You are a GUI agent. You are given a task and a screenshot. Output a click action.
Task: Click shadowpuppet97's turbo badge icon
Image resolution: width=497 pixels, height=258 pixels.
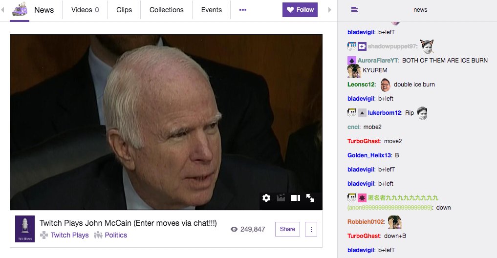pyautogui.click(x=362, y=46)
